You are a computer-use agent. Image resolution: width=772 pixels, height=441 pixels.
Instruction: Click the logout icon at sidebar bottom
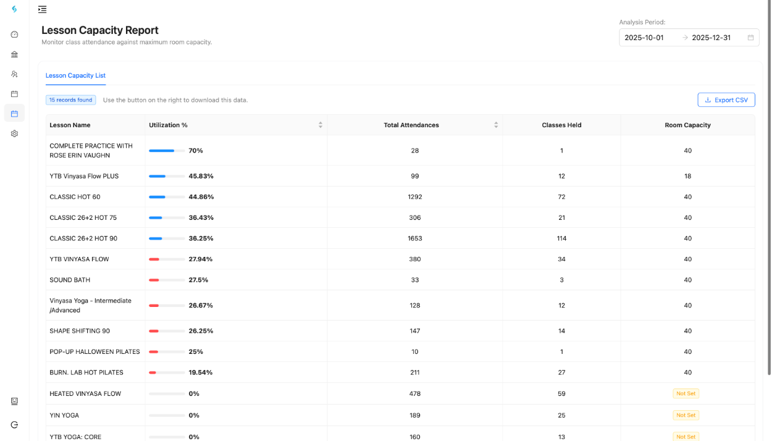tap(14, 424)
